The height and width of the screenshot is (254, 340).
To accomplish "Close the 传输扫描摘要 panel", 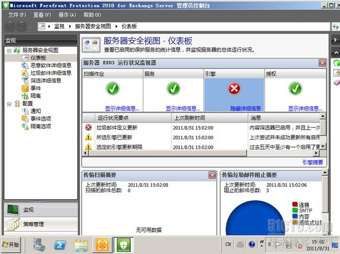I will pos(212,175).
